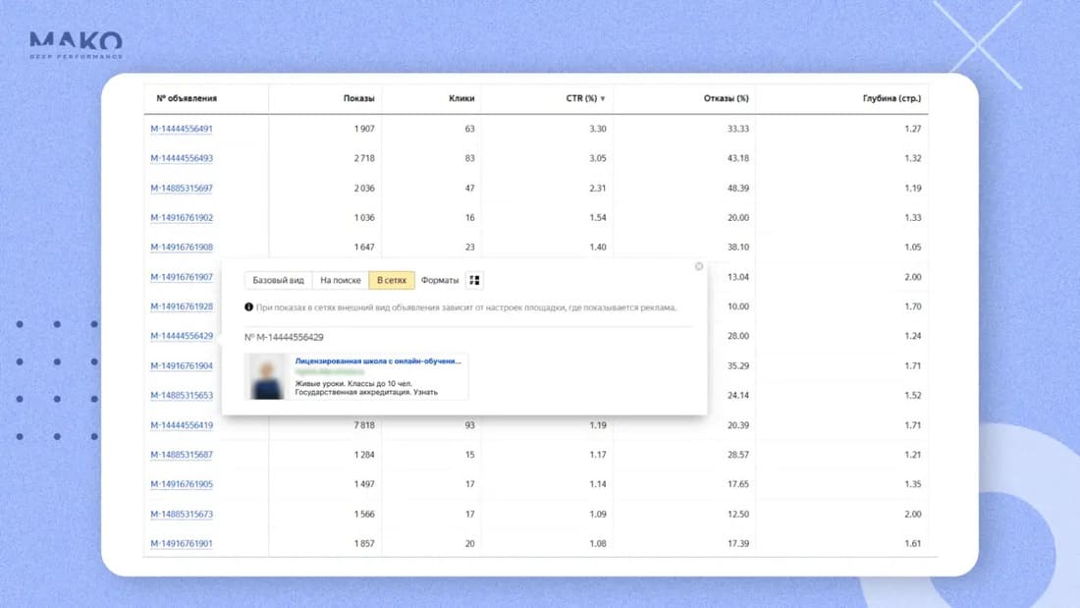Click the MAKO logo
Screen dimensions: 1080x608
click(x=76, y=45)
